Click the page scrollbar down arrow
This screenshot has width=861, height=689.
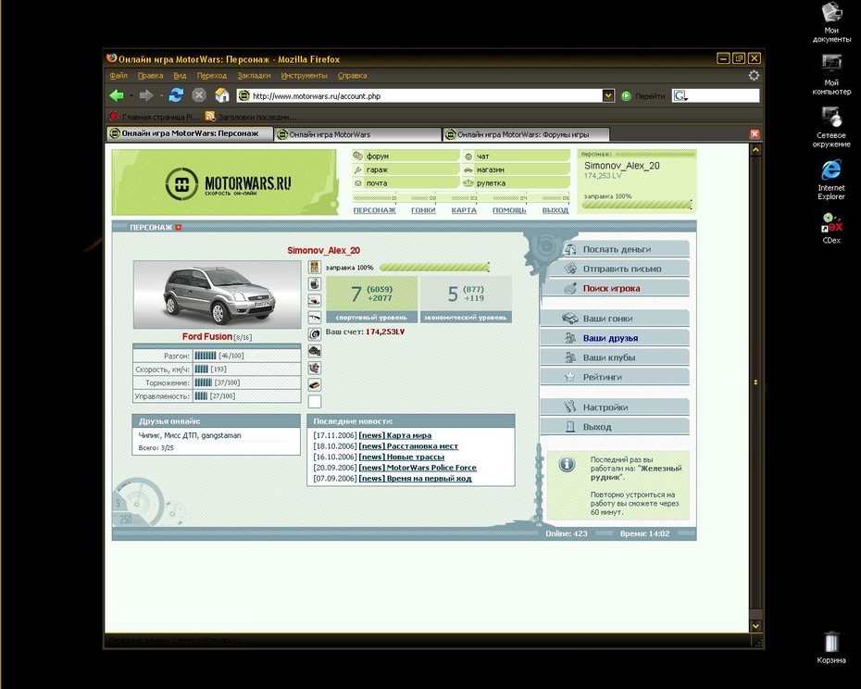[755, 626]
